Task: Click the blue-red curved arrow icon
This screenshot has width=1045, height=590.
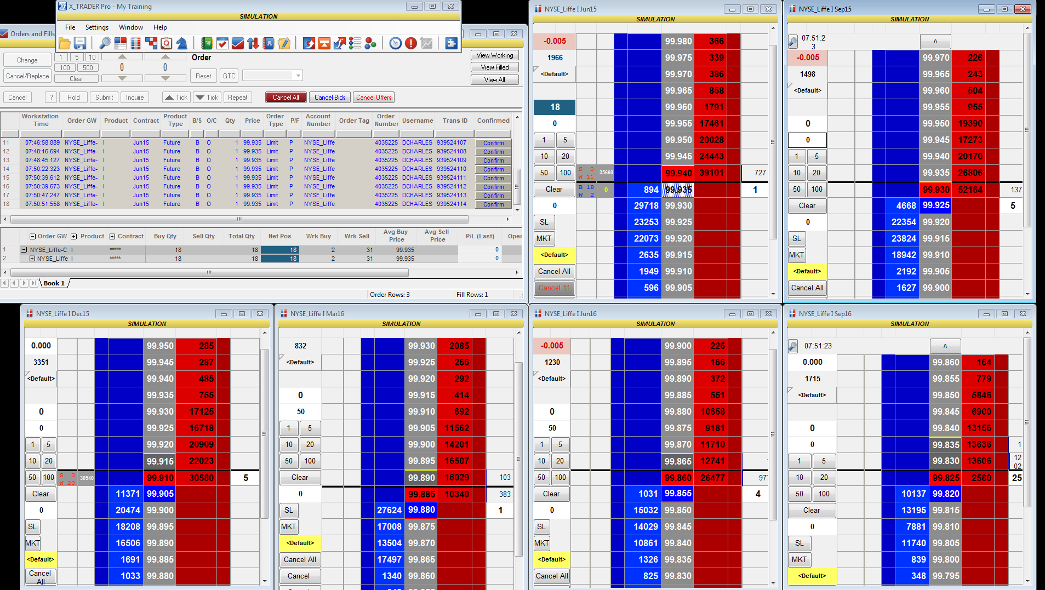Action: pyautogui.click(x=309, y=43)
